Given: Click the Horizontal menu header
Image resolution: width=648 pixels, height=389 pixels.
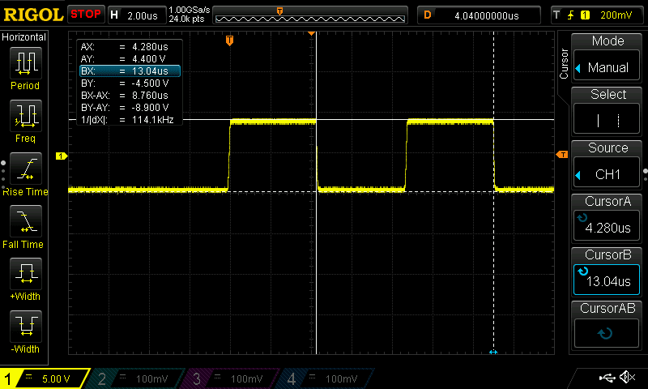Looking at the screenshot, I should (24, 37).
